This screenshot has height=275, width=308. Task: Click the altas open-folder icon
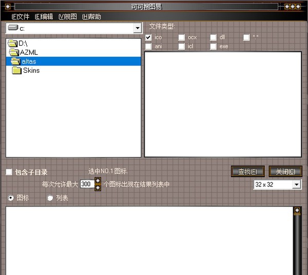(15, 61)
